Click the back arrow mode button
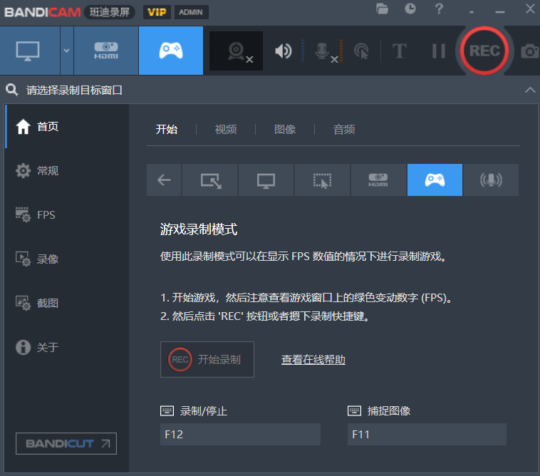Image resolution: width=540 pixels, height=476 pixels. pyautogui.click(x=164, y=180)
